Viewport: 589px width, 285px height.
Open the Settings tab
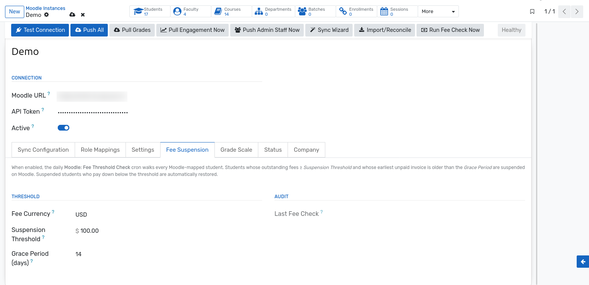pyautogui.click(x=143, y=150)
